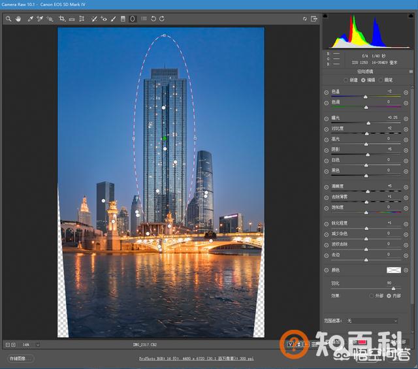Click the preview cycle icon left of full screen
Image resolution: width=418 pixels, height=369 pixels.
(x=305, y=19)
